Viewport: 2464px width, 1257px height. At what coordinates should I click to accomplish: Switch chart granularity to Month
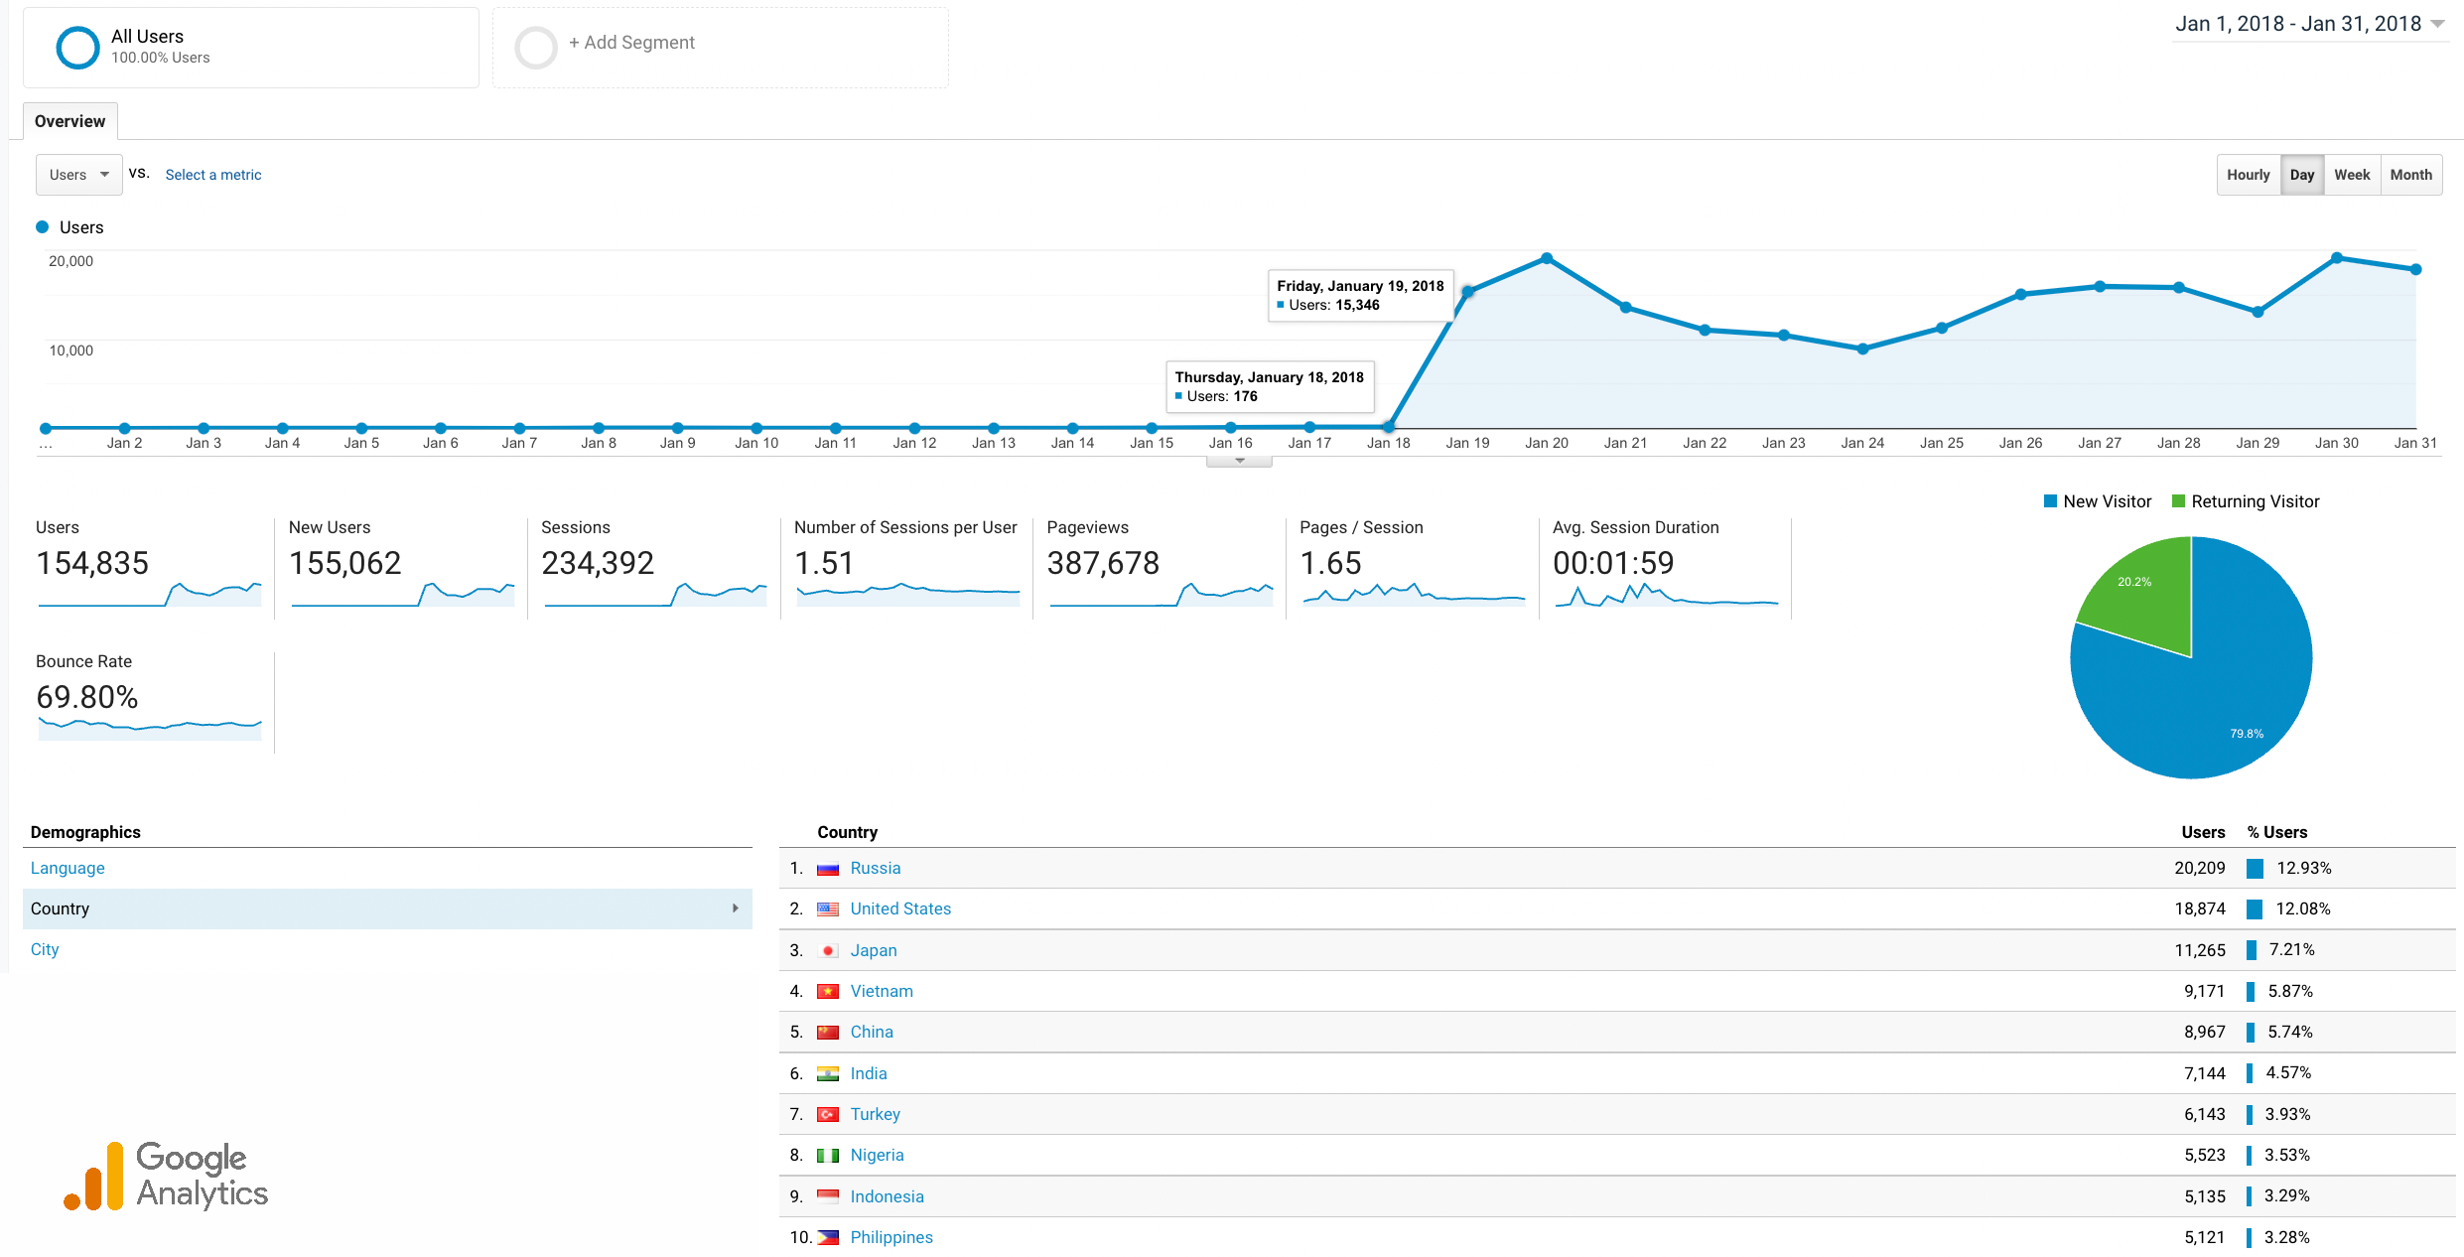coord(2411,175)
